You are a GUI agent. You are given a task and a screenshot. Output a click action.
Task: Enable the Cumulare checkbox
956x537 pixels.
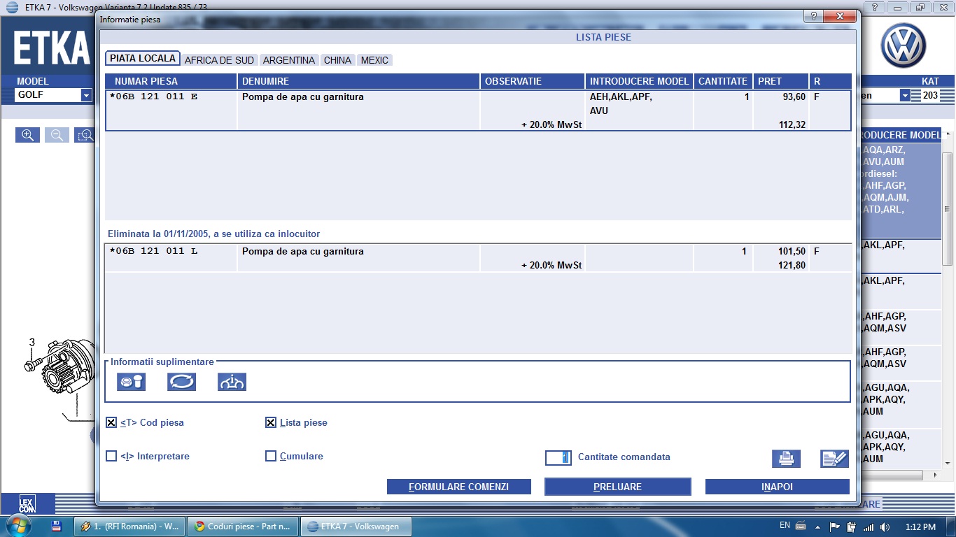[271, 456]
